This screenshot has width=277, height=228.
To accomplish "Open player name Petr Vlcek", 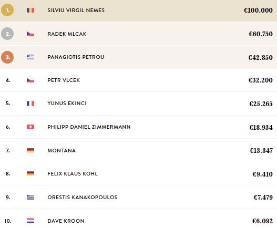I will (x=64, y=80).
